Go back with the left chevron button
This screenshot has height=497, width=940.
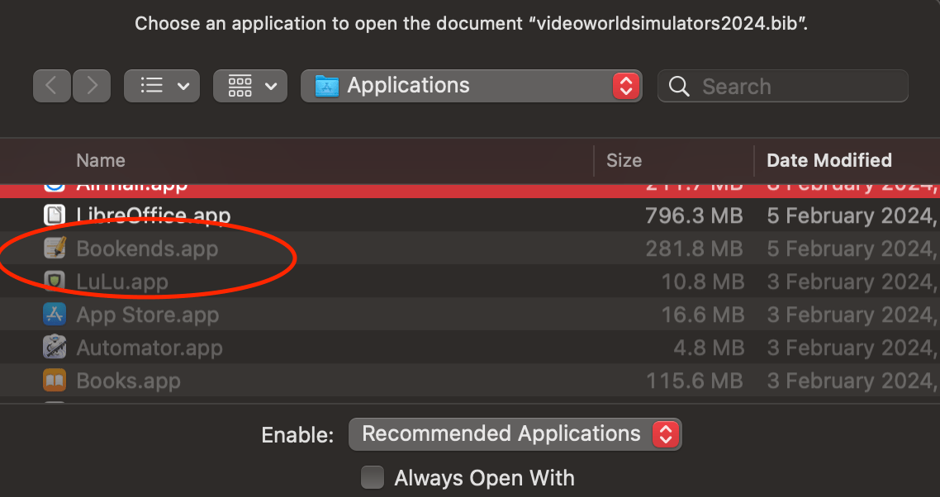[x=51, y=86]
